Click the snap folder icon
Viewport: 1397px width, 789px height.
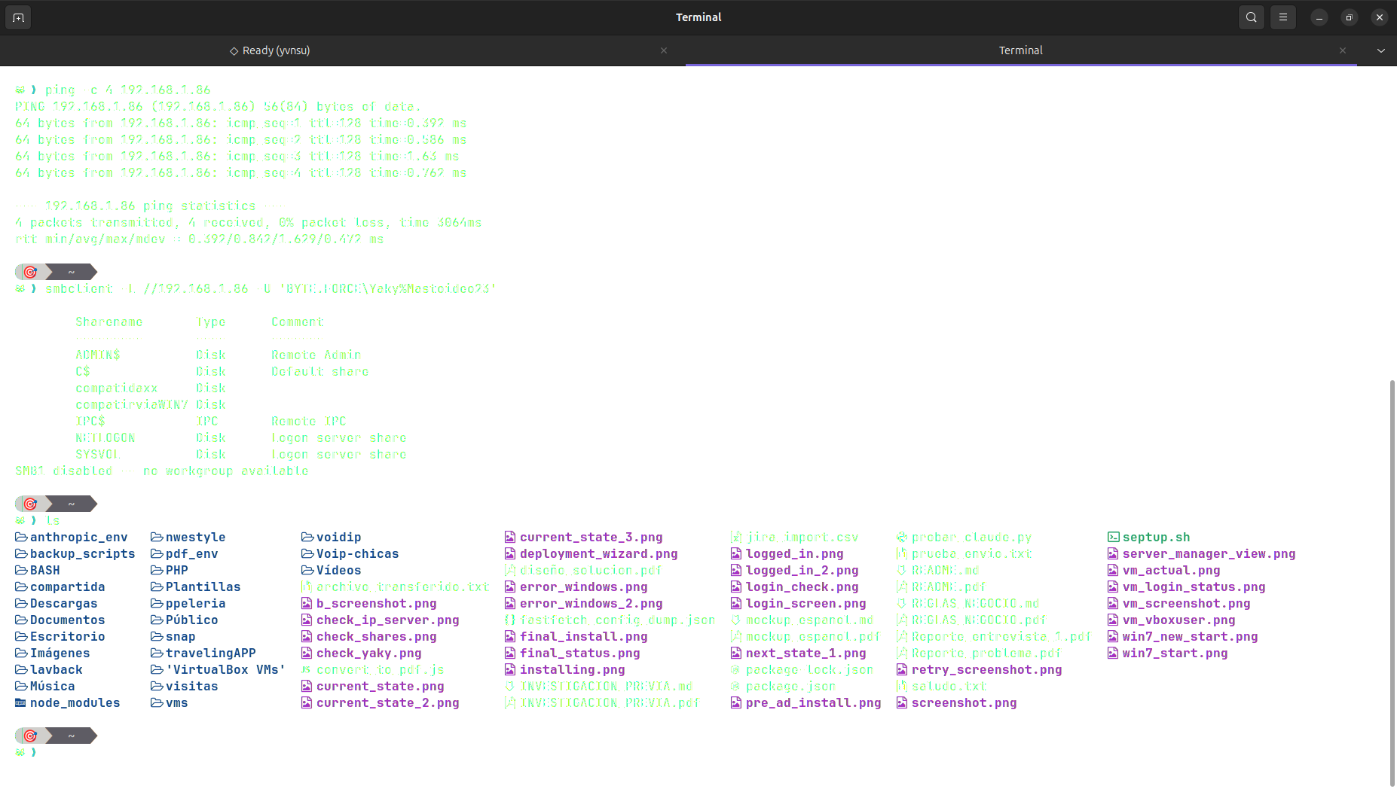pyautogui.click(x=157, y=636)
